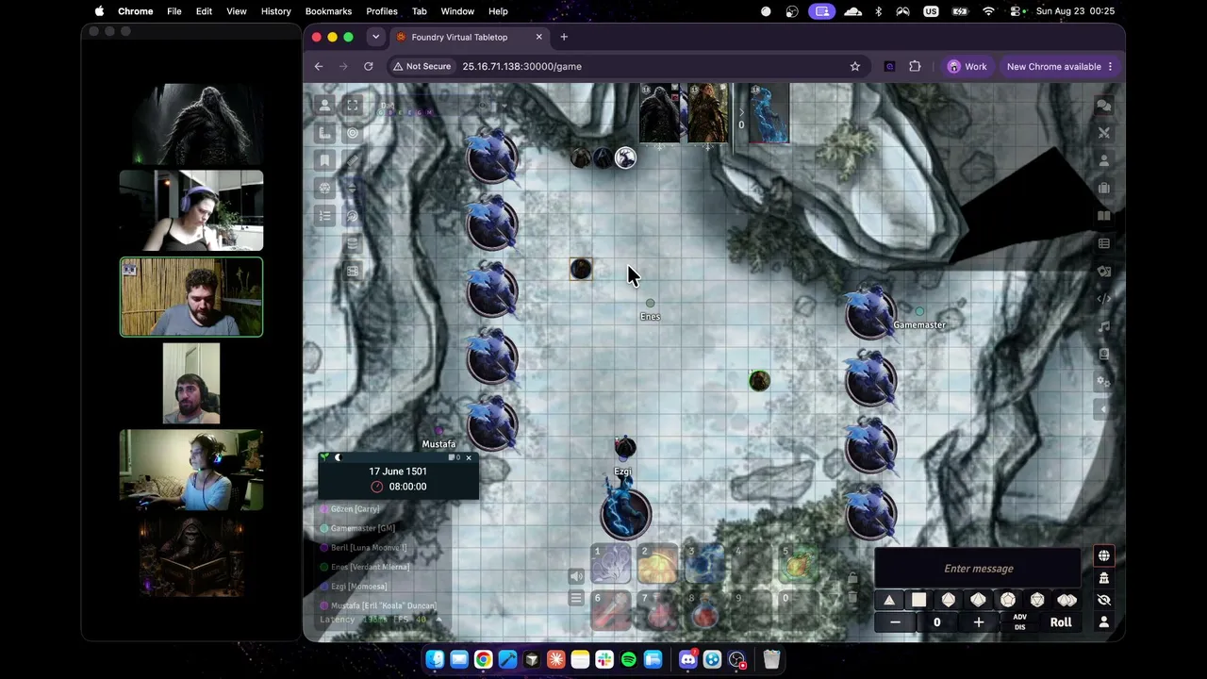Select the Ezgi token on the map
Viewport: 1207px width, 679px height.
pyautogui.click(x=624, y=447)
